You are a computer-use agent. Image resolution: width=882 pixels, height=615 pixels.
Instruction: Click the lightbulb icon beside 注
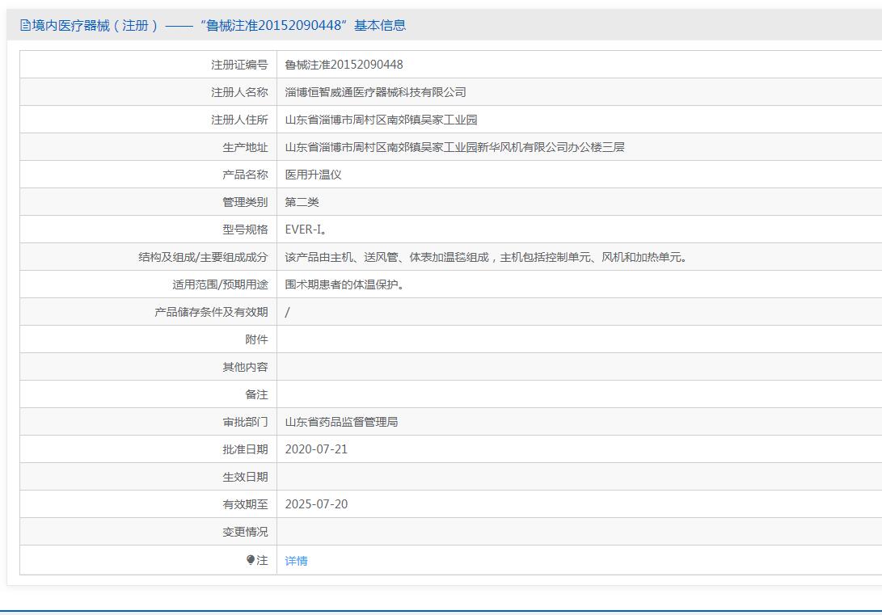(x=251, y=560)
